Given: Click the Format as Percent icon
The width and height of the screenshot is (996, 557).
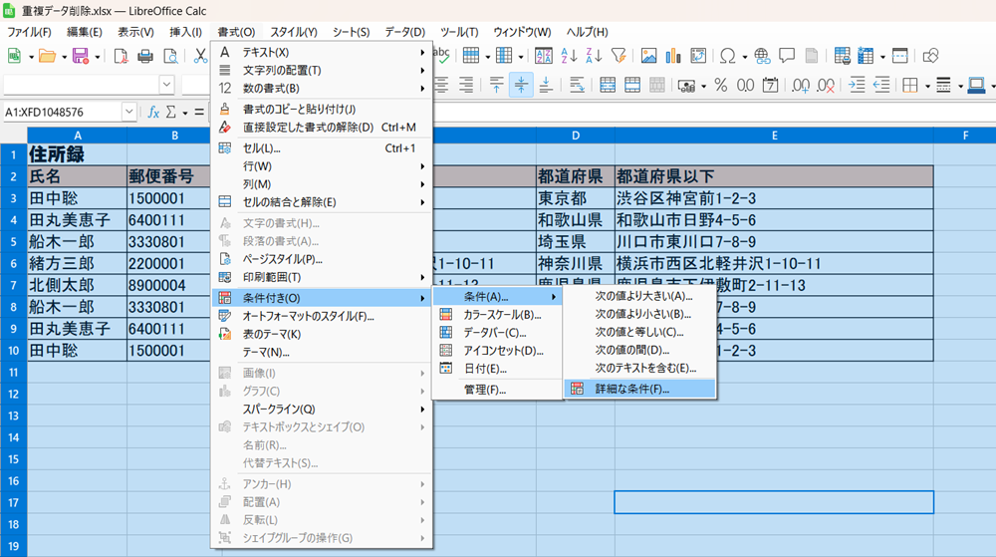Looking at the screenshot, I should 720,86.
